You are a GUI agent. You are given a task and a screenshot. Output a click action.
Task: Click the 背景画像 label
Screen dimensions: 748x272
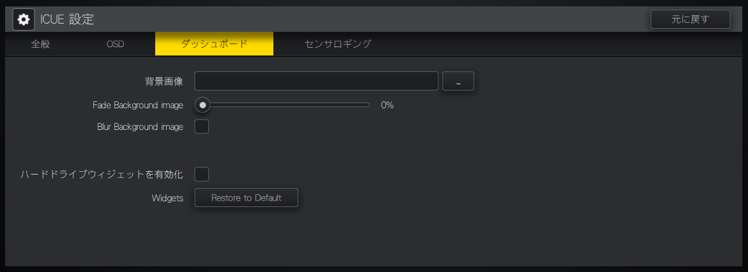(x=164, y=82)
